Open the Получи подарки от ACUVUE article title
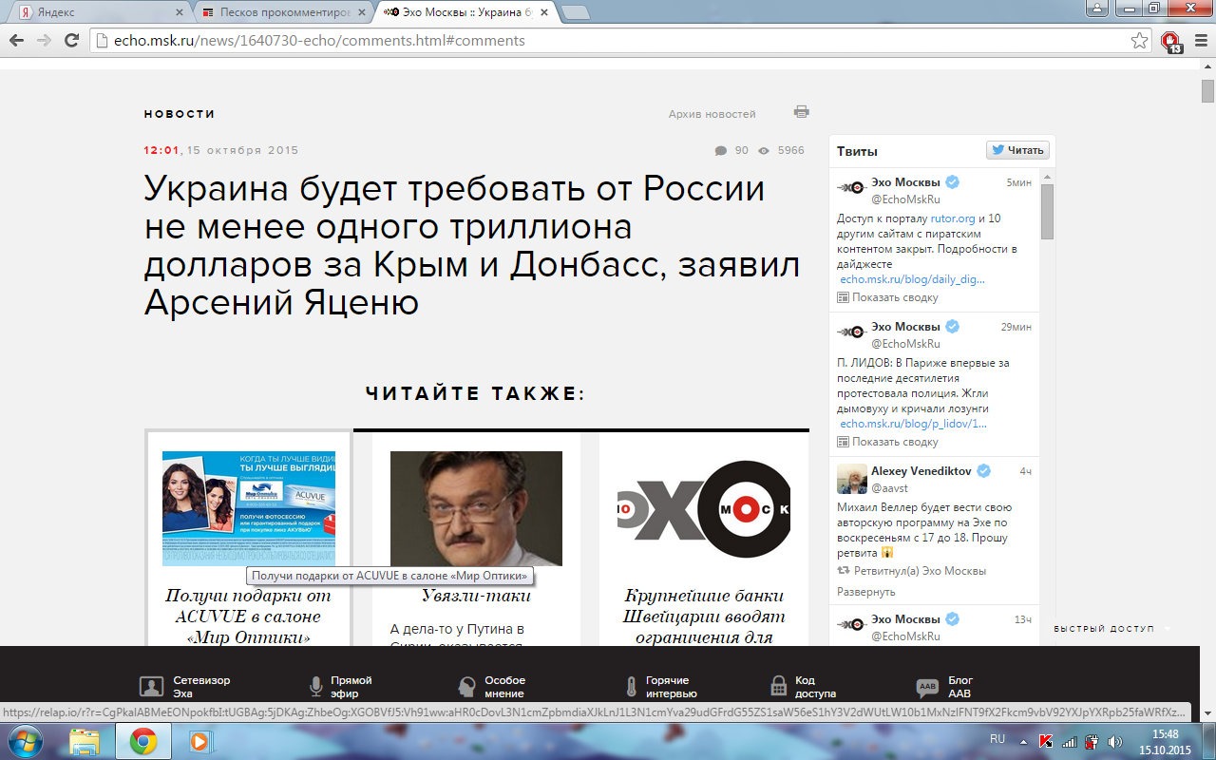Screen dimensions: 1216x760 pyautogui.click(x=248, y=617)
